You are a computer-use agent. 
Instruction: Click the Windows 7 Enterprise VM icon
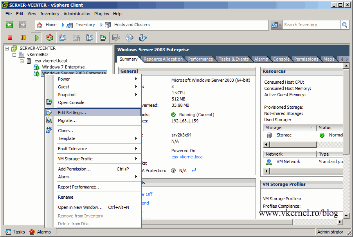(36, 67)
